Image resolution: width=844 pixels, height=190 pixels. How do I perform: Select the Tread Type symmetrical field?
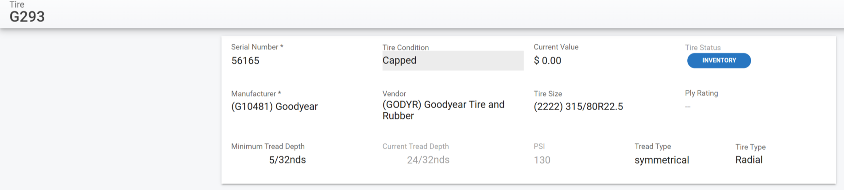click(x=662, y=160)
